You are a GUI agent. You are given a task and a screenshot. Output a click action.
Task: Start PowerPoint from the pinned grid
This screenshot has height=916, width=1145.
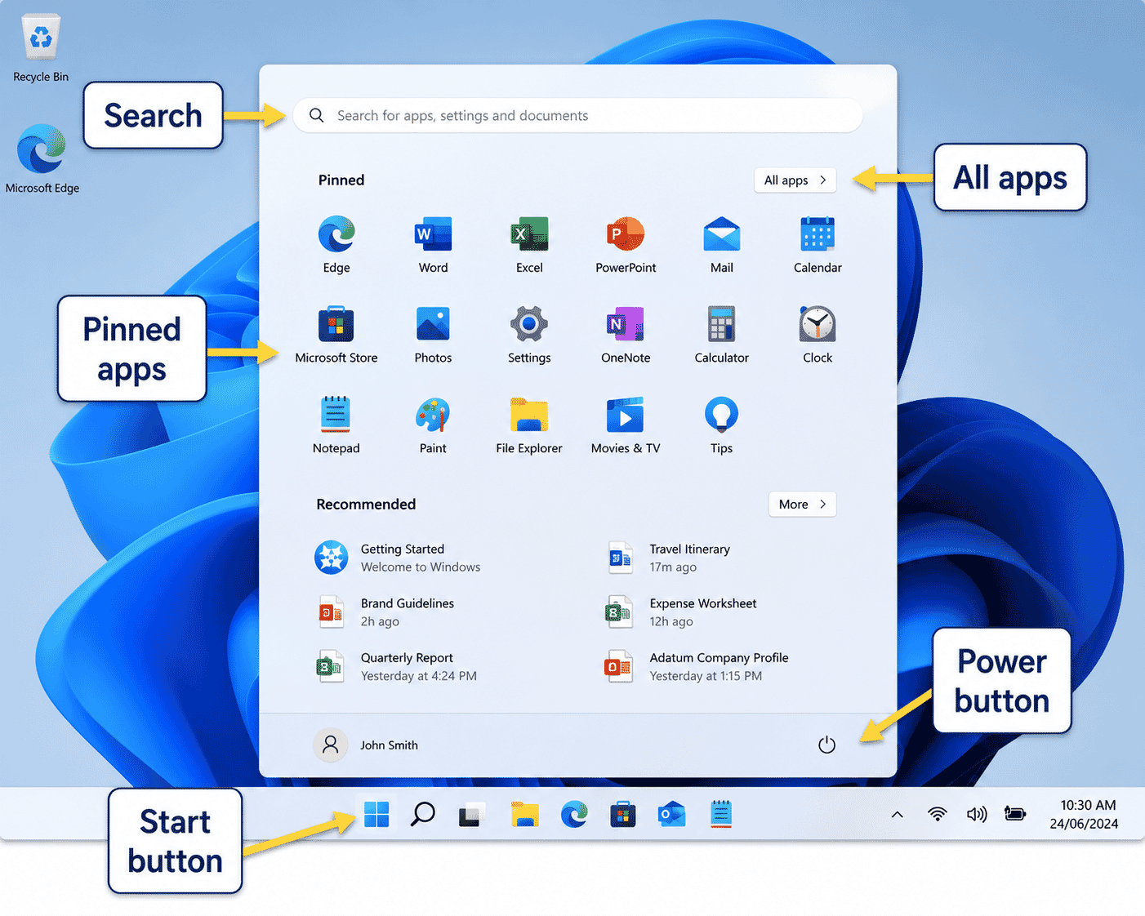(626, 244)
